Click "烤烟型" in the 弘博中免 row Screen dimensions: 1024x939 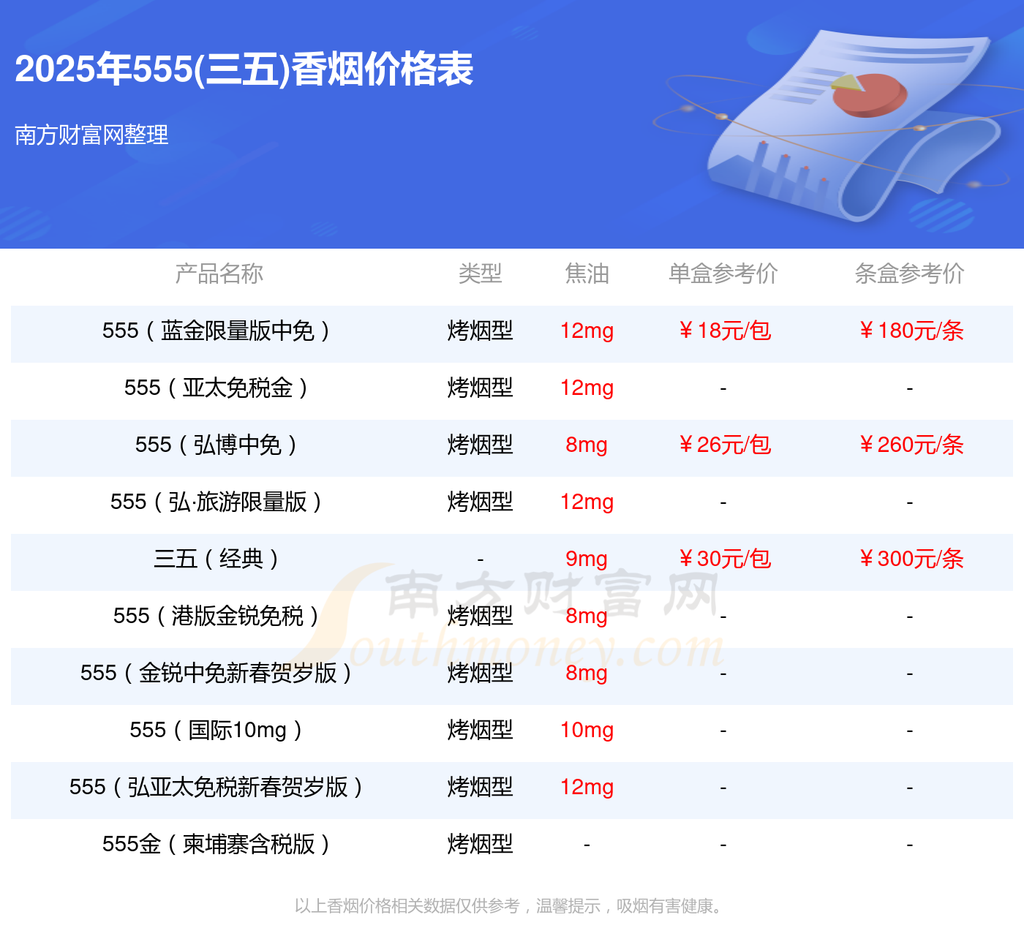tap(480, 445)
